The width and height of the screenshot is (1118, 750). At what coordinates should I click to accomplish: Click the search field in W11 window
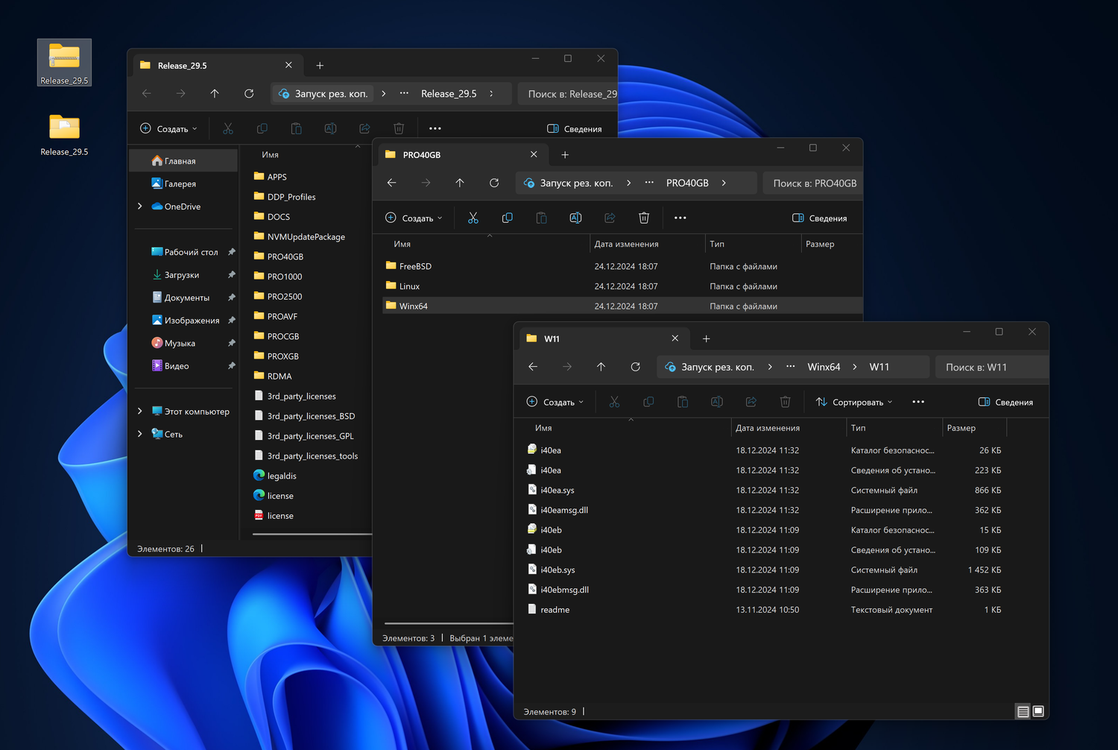click(x=990, y=367)
